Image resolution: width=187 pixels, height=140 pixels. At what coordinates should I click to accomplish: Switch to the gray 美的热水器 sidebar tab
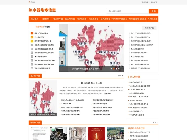(x=149, y=28)
